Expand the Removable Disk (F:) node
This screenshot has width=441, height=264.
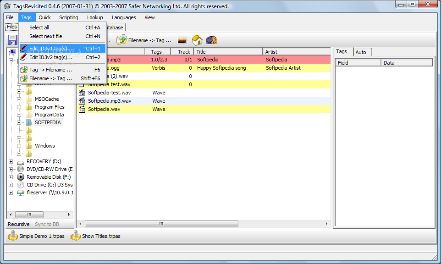11,177
